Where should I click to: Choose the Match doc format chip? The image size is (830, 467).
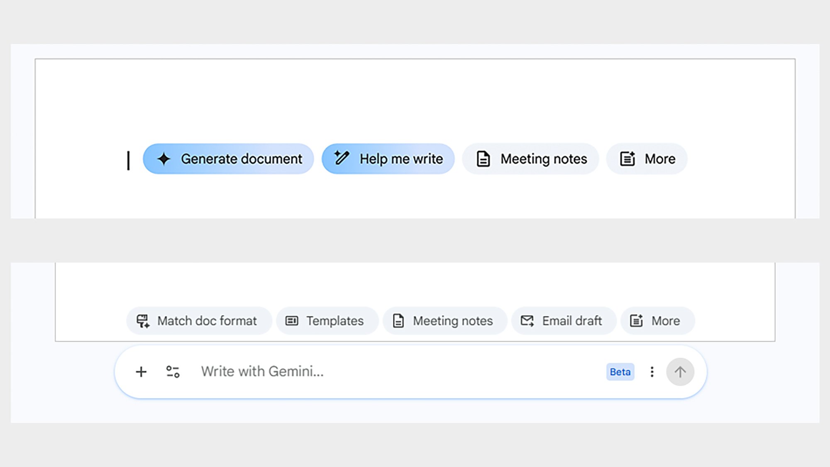[x=199, y=321]
